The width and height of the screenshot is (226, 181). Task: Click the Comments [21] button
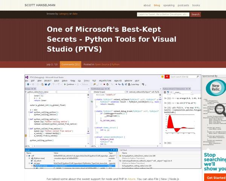coord(71,64)
